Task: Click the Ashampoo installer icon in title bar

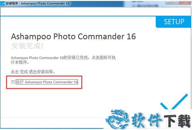Action: click(3, 4)
